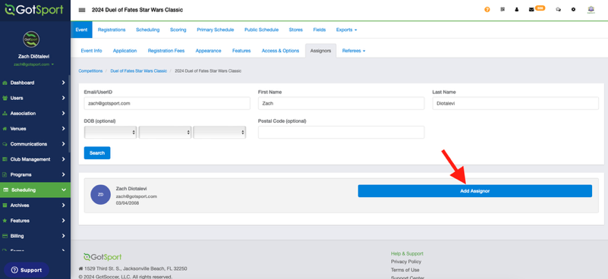608x279 pixels.
Task: Collapse the Scheduling chevron in sidebar
Action: pyautogui.click(x=64, y=190)
